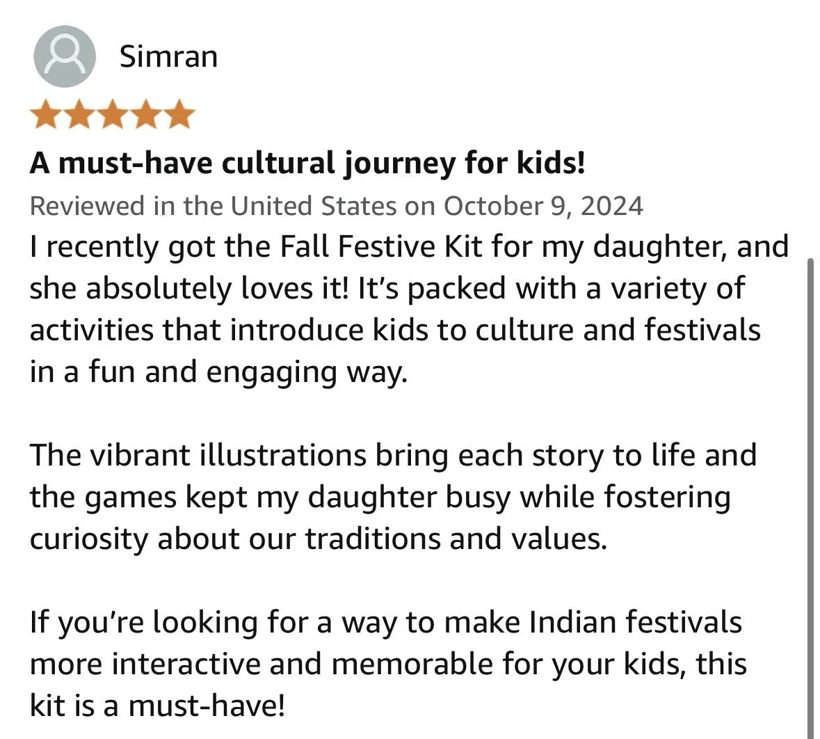This screenshot has height=739, width=820.
Task: Click the third rating star
Action: [x=113, y=115]
